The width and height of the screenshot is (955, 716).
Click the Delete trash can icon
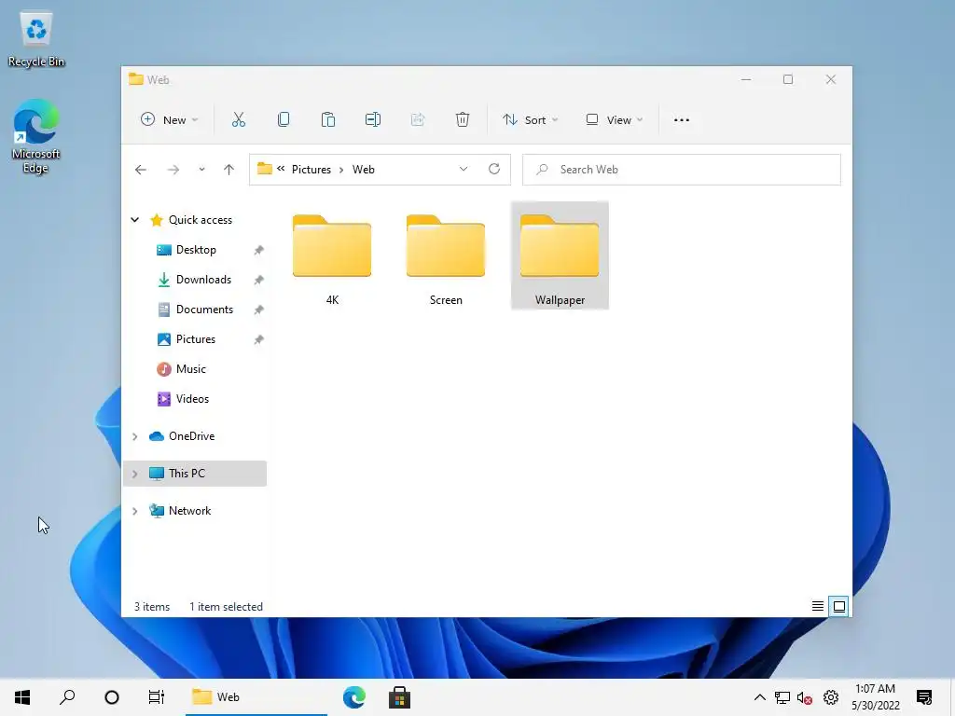[463, 120]
